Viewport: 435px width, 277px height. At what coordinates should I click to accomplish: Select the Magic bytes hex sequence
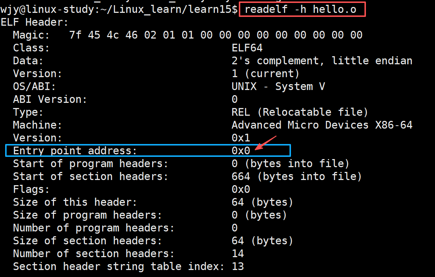(216, 35)
